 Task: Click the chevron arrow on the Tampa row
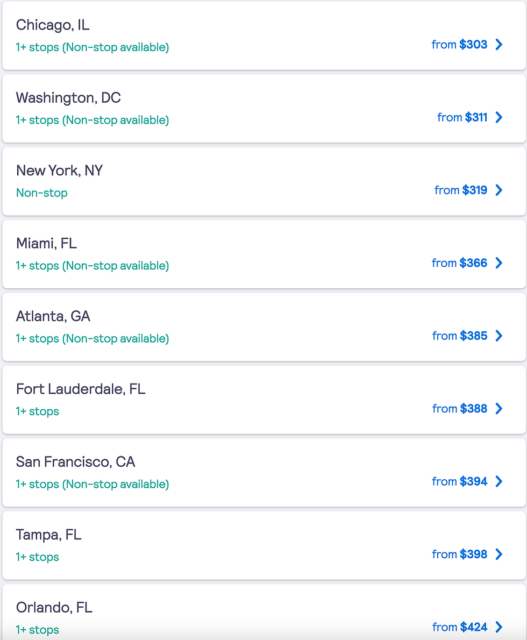499,554
